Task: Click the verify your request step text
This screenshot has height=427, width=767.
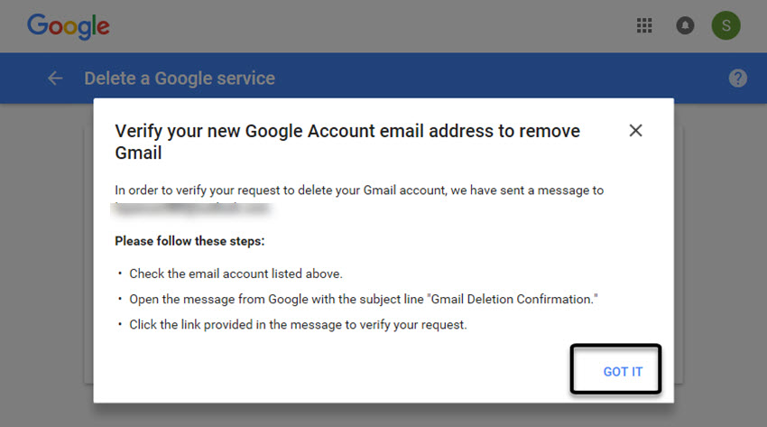Action: click(298, 325)
